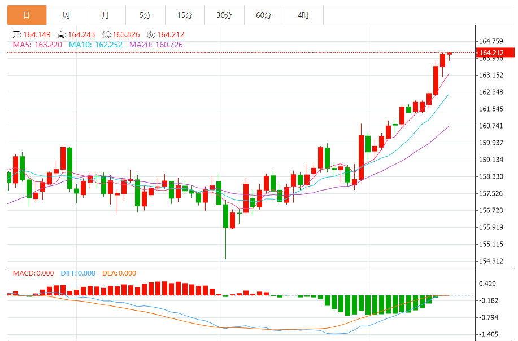Open the 15分 timeframe tab
518x341 pixels.
click(185, 15)
